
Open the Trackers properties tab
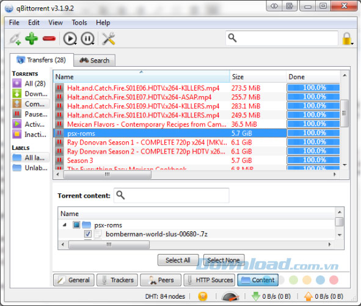click(x=117, y=280)
